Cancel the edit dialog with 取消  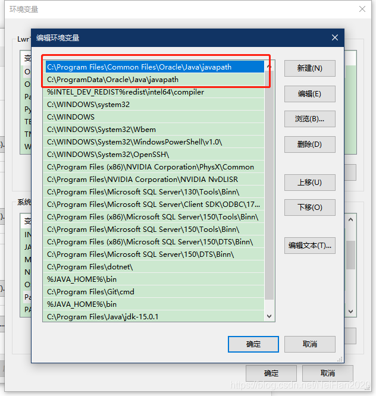pyautogui.click(x=310, y=344)
